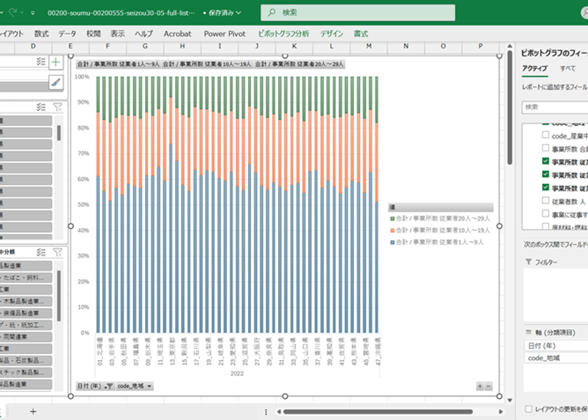The height and width of the screenshot is (420, 588).
Task: Open the 書式 ribbon tab
Action: (361, 34)
